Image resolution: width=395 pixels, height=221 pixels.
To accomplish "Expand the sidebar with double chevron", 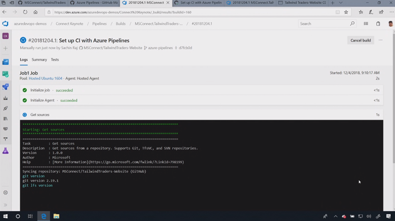I will click(5, 205).
